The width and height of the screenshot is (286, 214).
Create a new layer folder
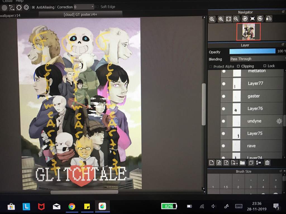[242, 162]
